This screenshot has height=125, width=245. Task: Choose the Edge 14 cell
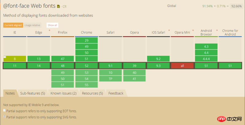click(x=39, y=66)
